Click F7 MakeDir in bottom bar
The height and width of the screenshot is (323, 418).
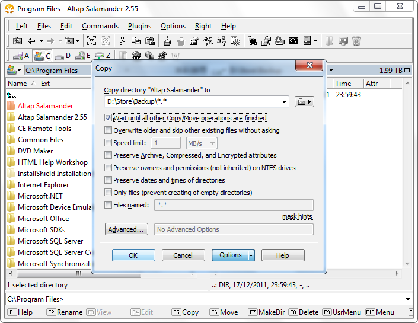point(266,312)
